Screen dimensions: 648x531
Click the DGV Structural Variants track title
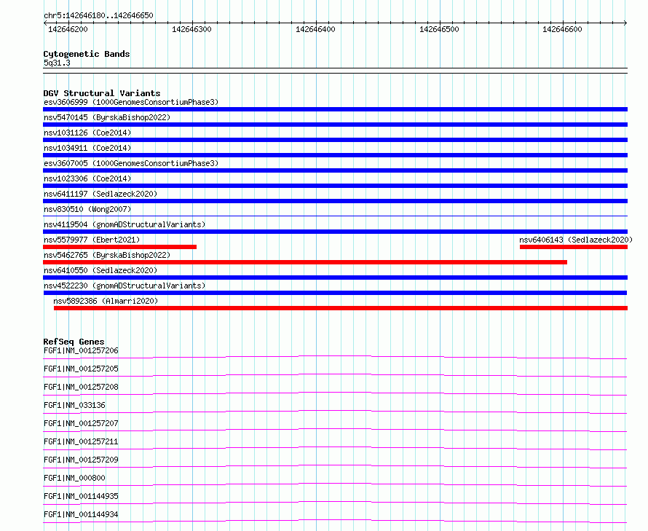(x=102, y=93)
